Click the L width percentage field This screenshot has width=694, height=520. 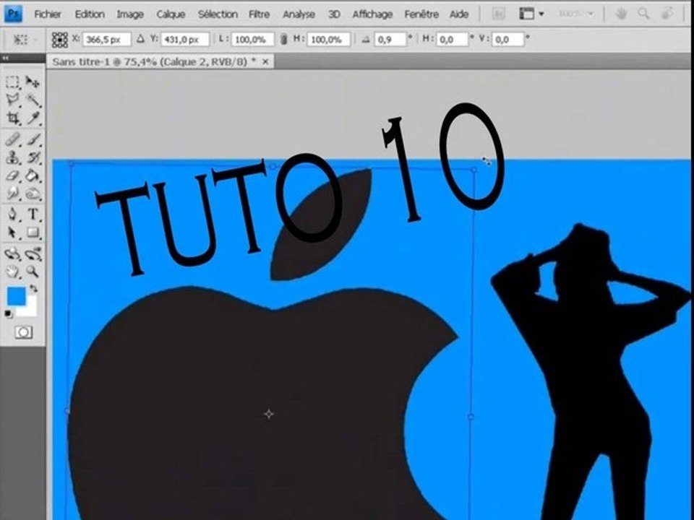click(253, 40)
